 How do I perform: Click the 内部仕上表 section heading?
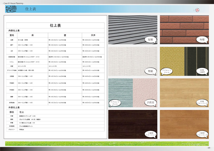(14, 31)
